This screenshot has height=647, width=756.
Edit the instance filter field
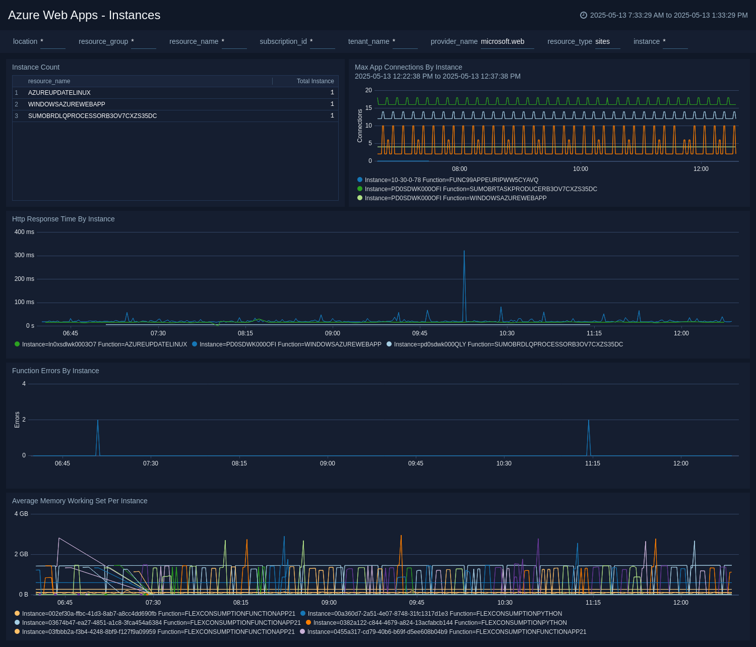[x=675, y=41]
